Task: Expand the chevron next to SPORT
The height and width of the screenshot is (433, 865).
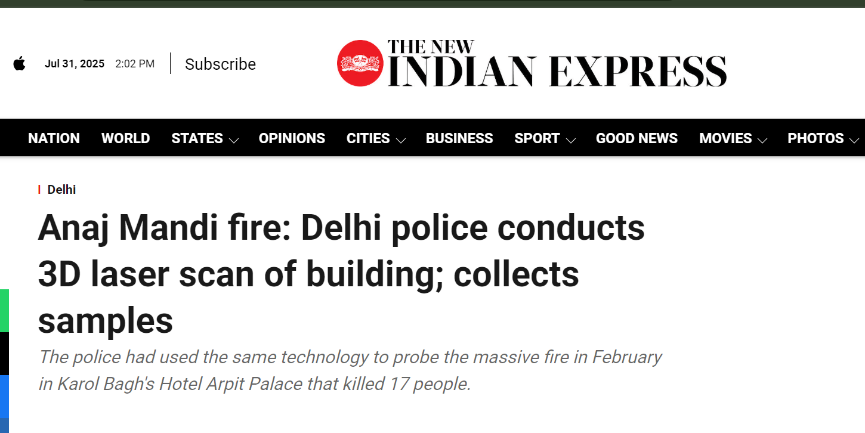Action: pyautogui.click(x=571, y=140)
